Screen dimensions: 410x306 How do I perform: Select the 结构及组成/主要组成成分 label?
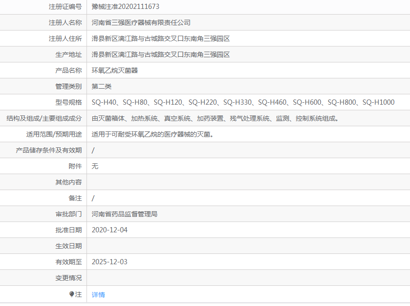tap(44, 118)
